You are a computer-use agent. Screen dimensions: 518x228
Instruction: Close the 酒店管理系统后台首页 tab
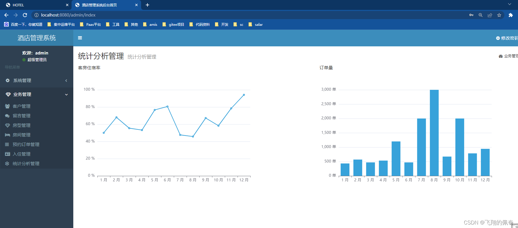[x=136, y=5]
